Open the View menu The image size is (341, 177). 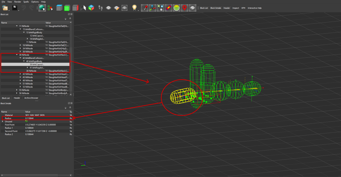pyautogui.click(x=10, y=2)
